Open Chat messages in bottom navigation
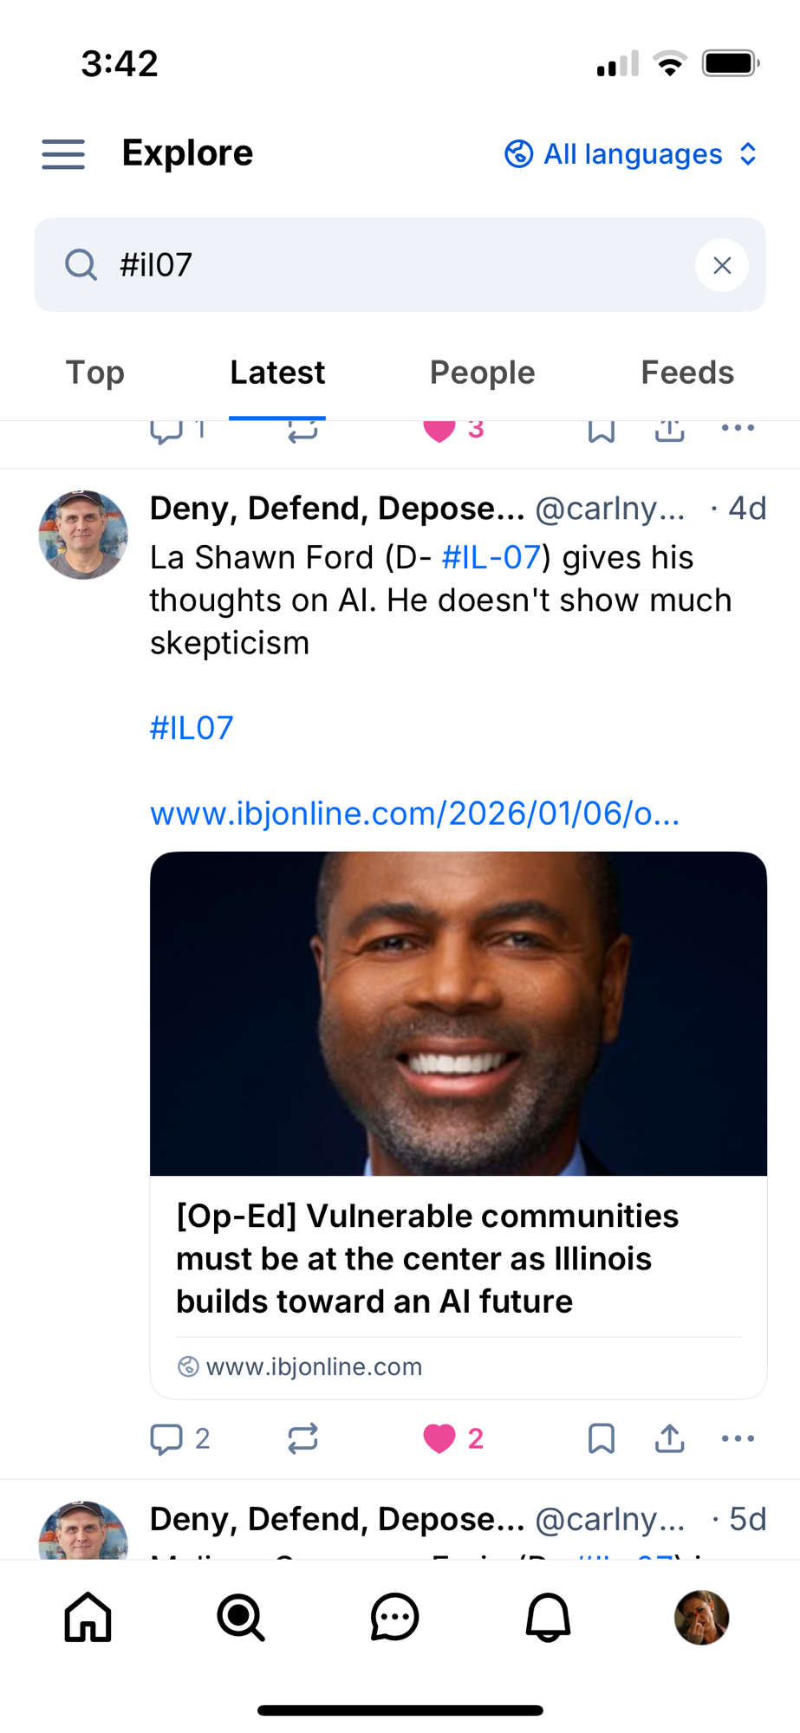Screen dimensions: 800x1733 click(x=394, y=1617)
